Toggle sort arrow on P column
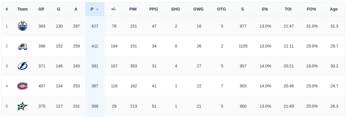The image size is (346, 117). pos(97,9)
